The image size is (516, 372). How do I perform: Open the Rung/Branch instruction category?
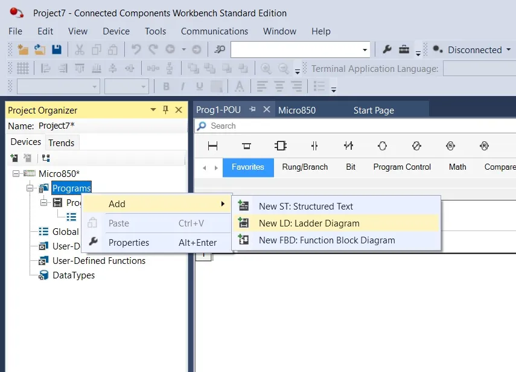[305, 167]
